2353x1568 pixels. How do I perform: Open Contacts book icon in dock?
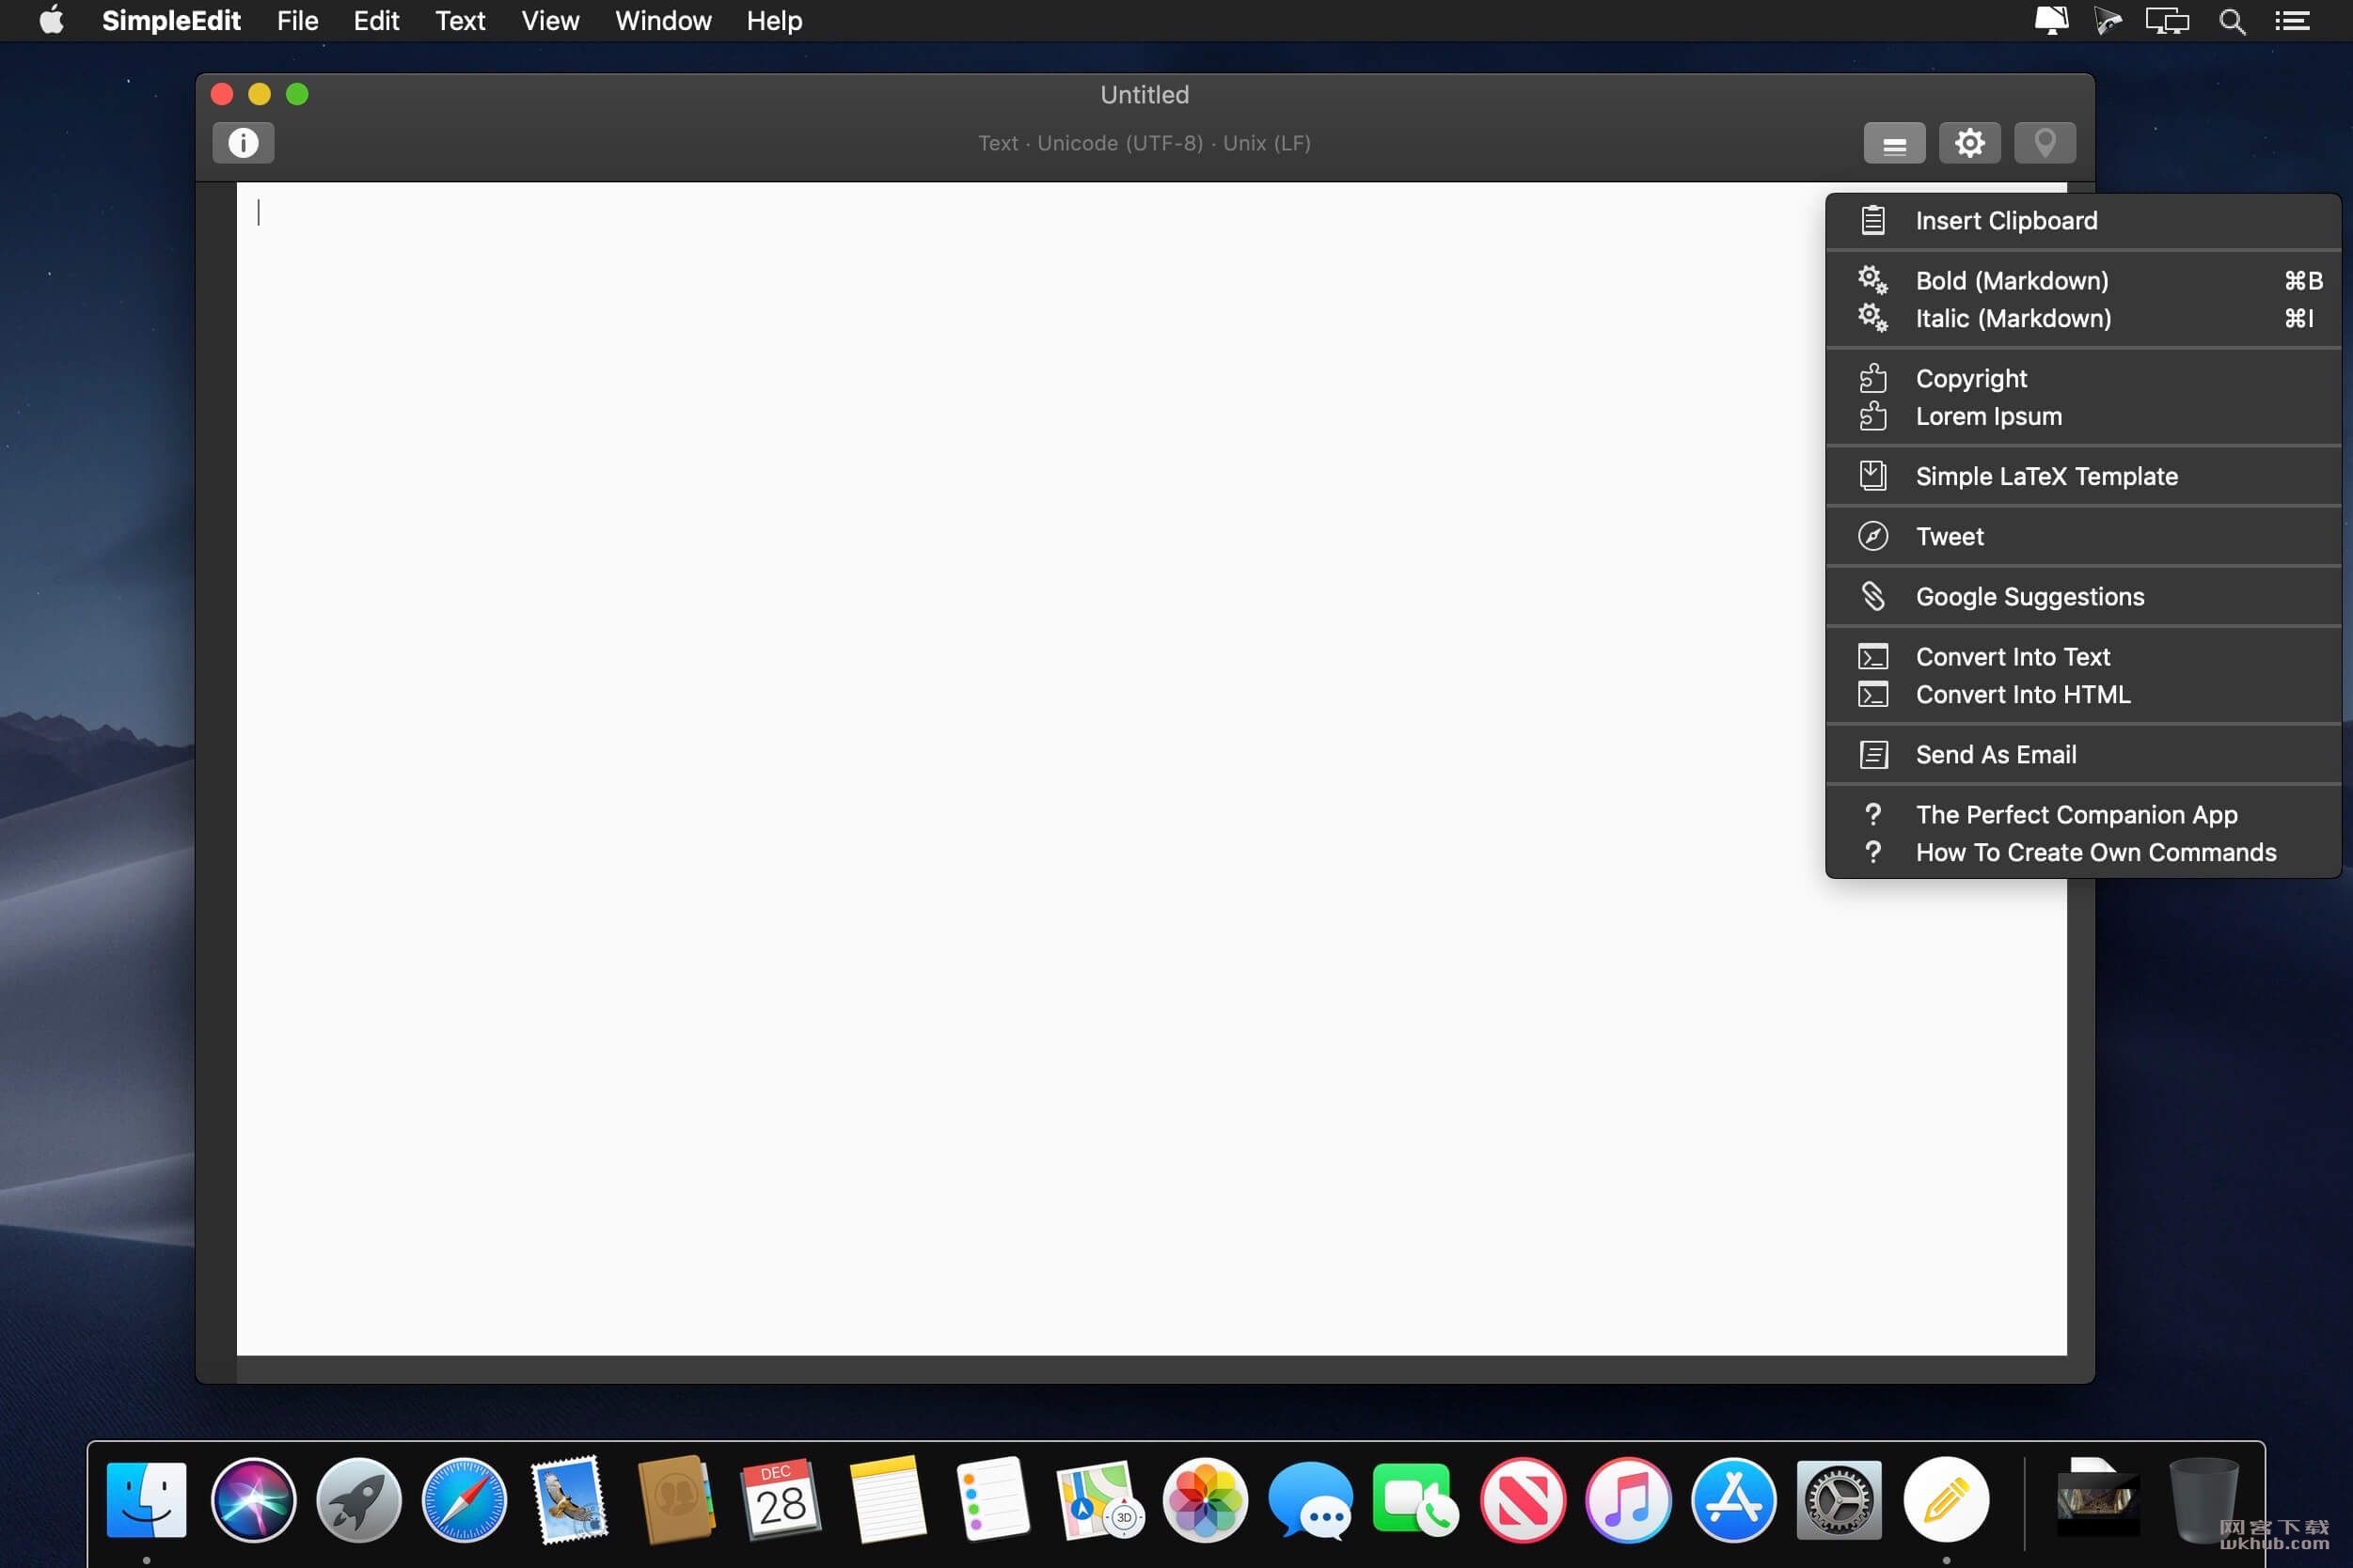click(x=676, y=1500)
